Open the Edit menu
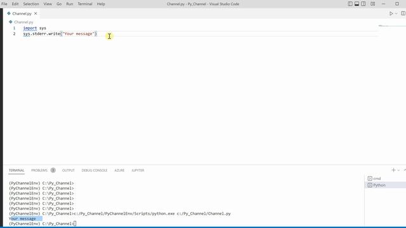This screenshot has height=228, width=406. pos(15,4)
